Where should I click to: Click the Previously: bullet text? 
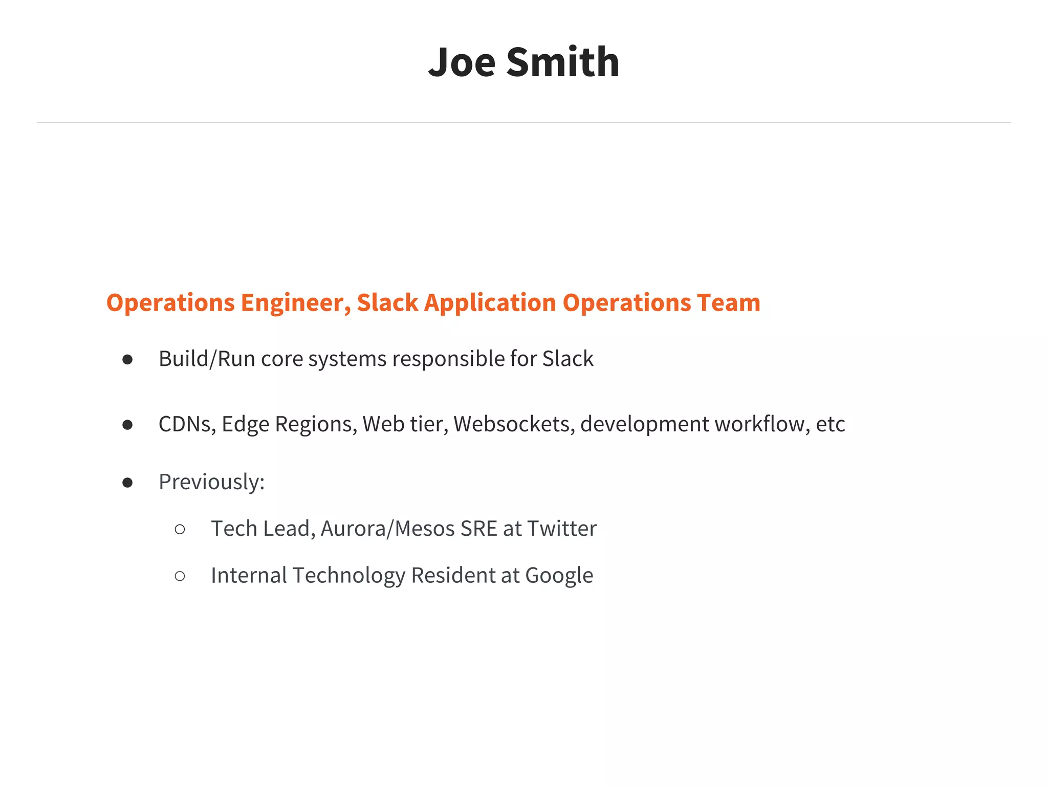pyautogui.click(x=211, y=482)
